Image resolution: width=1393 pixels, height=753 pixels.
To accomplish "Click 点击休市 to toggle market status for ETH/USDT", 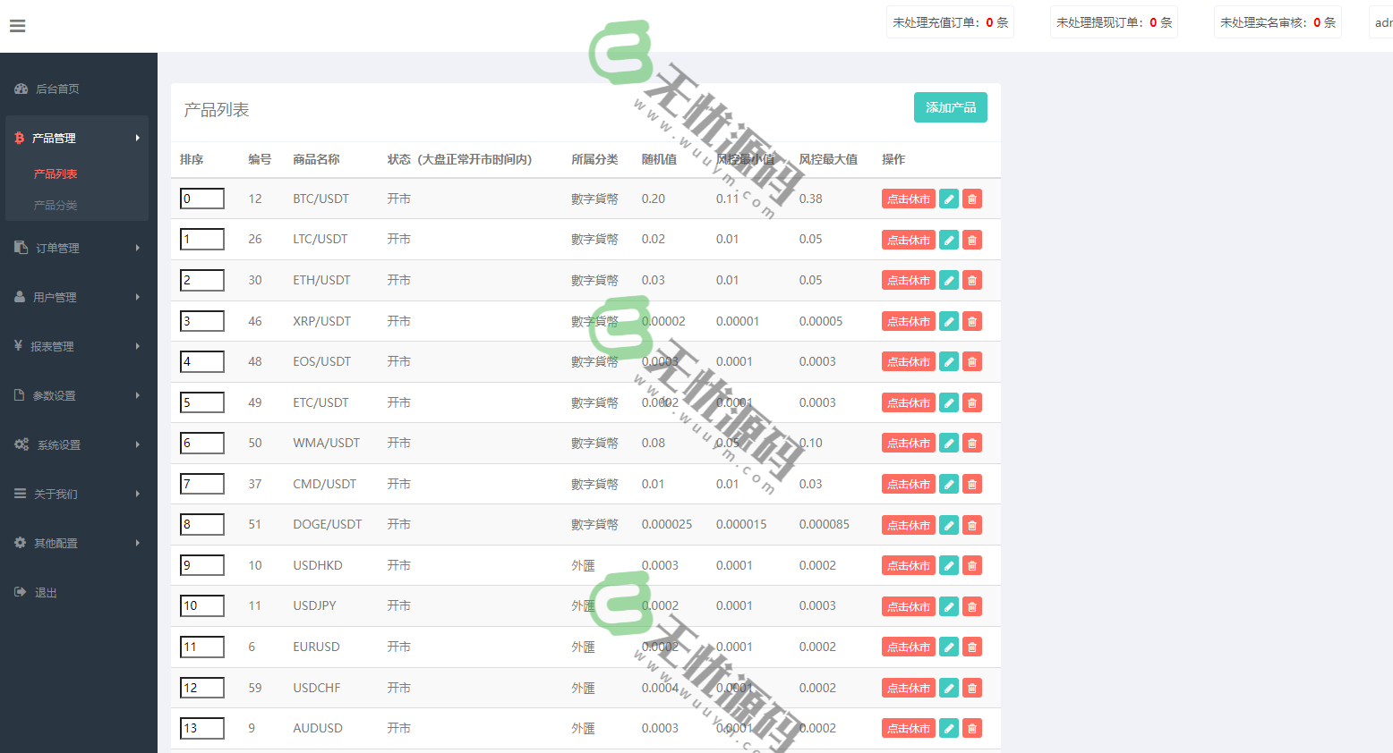I will (x=908, y=279).
